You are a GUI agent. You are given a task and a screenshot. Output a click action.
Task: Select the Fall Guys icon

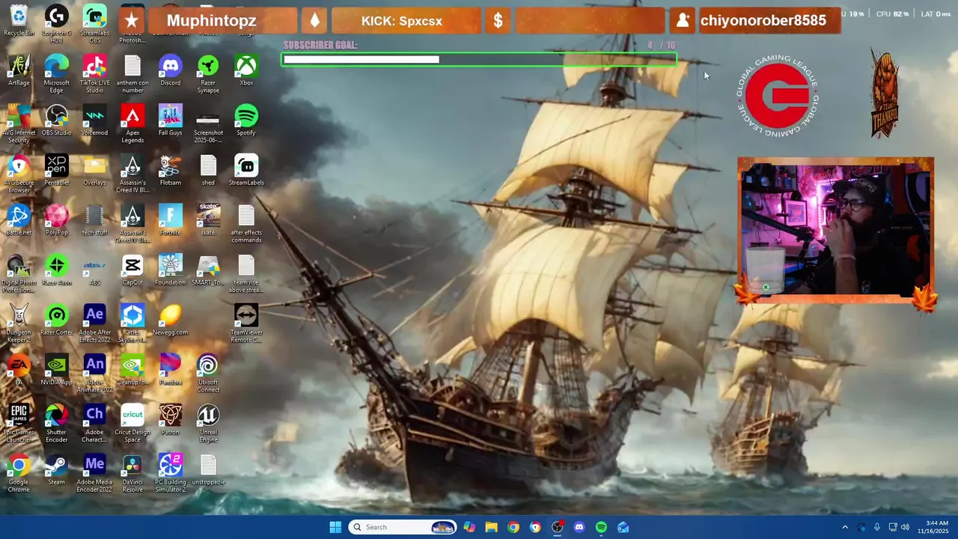click(x=170, y=121)
